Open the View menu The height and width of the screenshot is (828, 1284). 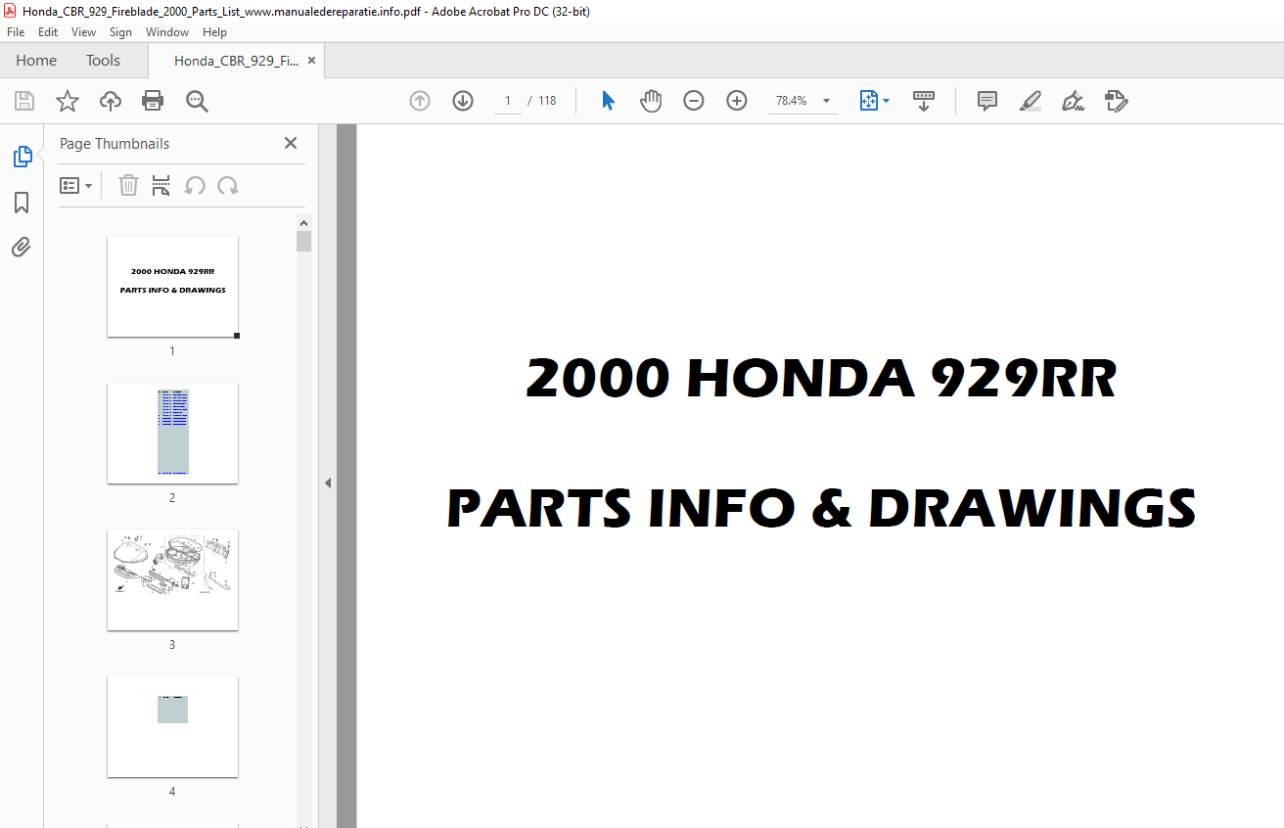click(x=84, y=32)
